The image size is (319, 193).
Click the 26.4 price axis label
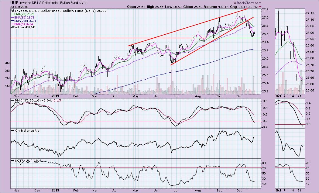click(x=265, y=42)
